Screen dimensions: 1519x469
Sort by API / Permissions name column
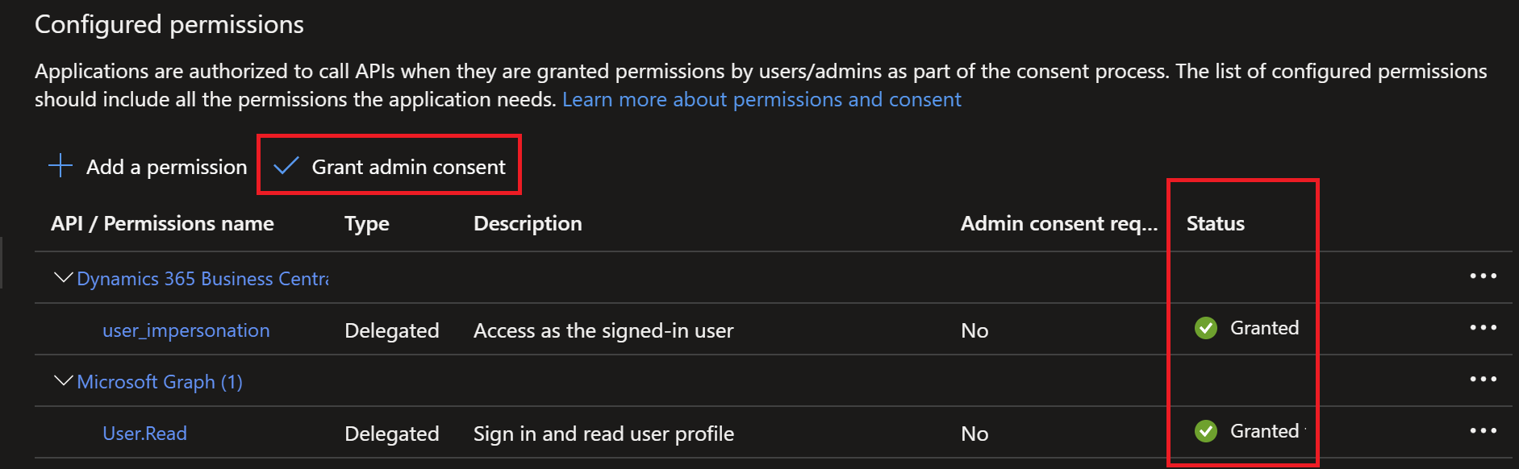click(x=162, y=223)
